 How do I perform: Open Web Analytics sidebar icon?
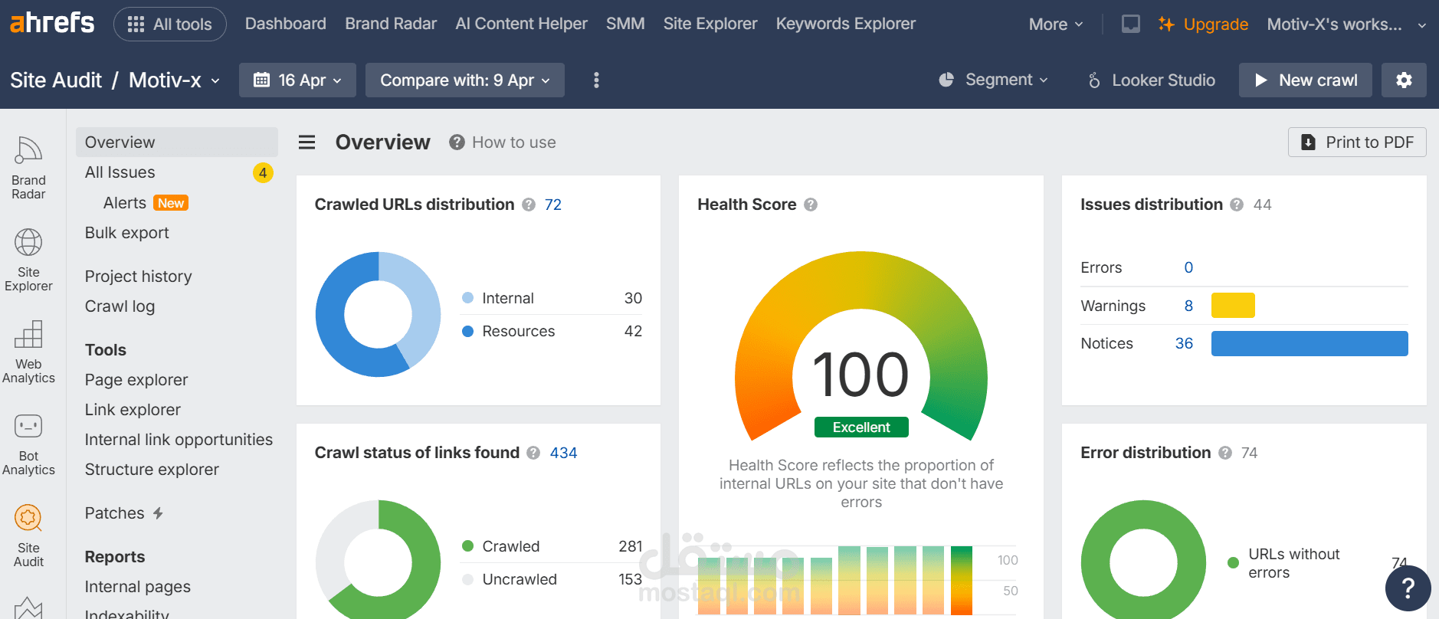click(28, 351)
